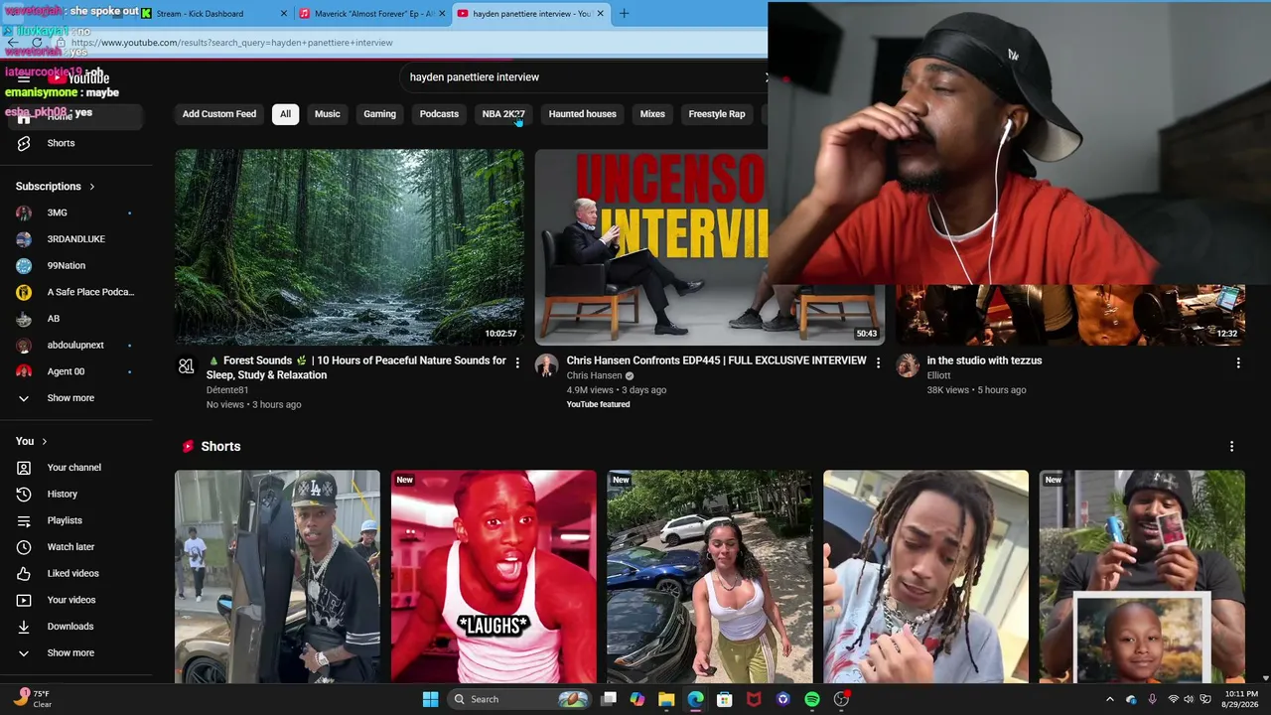
Task: Open Microsoft Store from the taskbar
Action: coord(725,699)
